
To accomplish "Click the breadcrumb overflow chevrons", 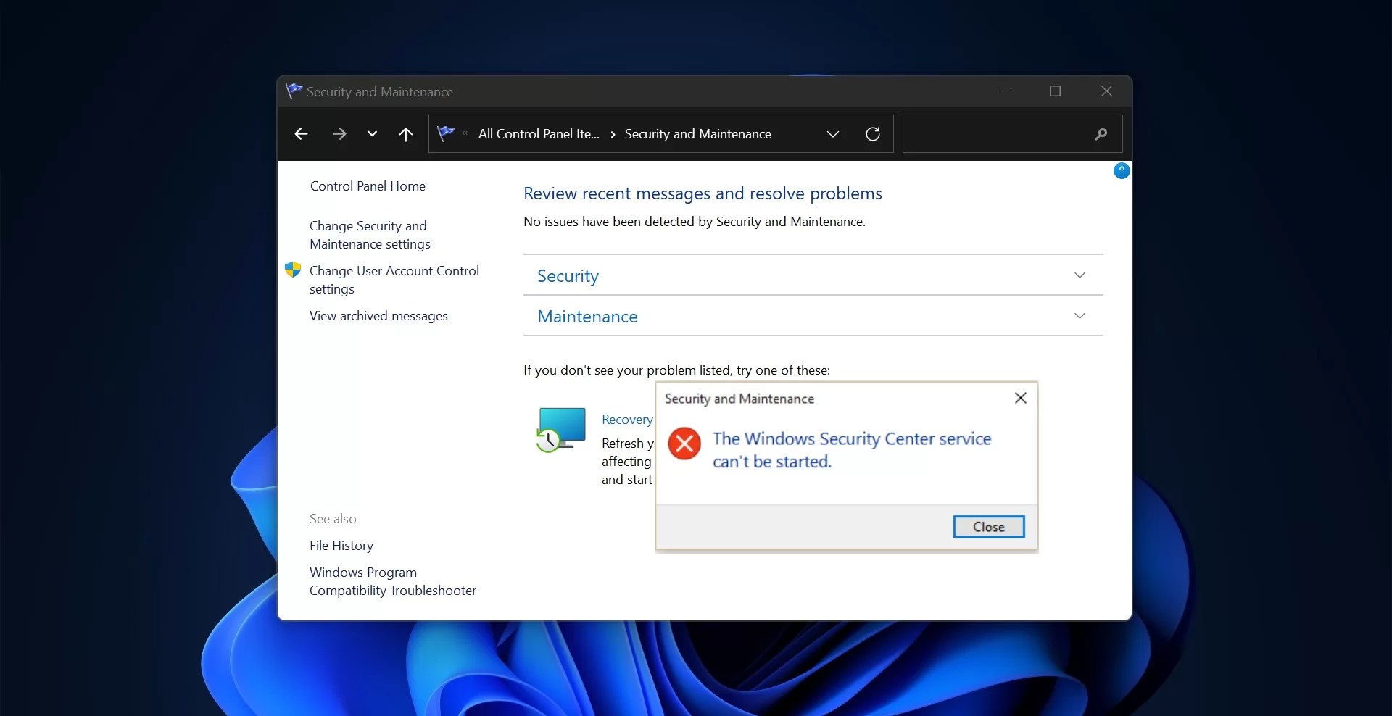I will tap(465, 133).
